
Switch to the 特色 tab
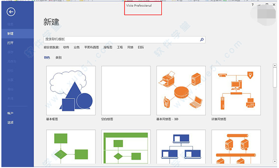47,58
